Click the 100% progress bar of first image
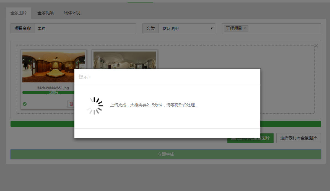 (48, 93)
